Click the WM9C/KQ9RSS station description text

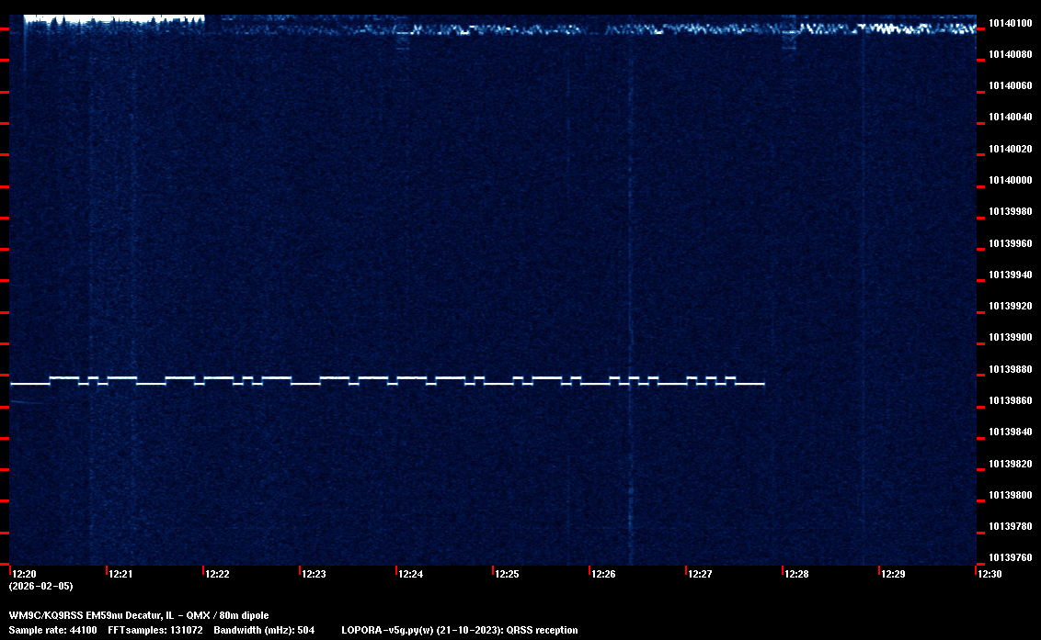coord(139,615)
